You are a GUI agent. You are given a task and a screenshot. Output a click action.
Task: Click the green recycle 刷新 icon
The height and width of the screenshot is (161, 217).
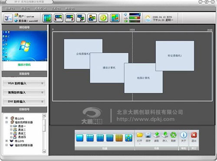point(173,135)
